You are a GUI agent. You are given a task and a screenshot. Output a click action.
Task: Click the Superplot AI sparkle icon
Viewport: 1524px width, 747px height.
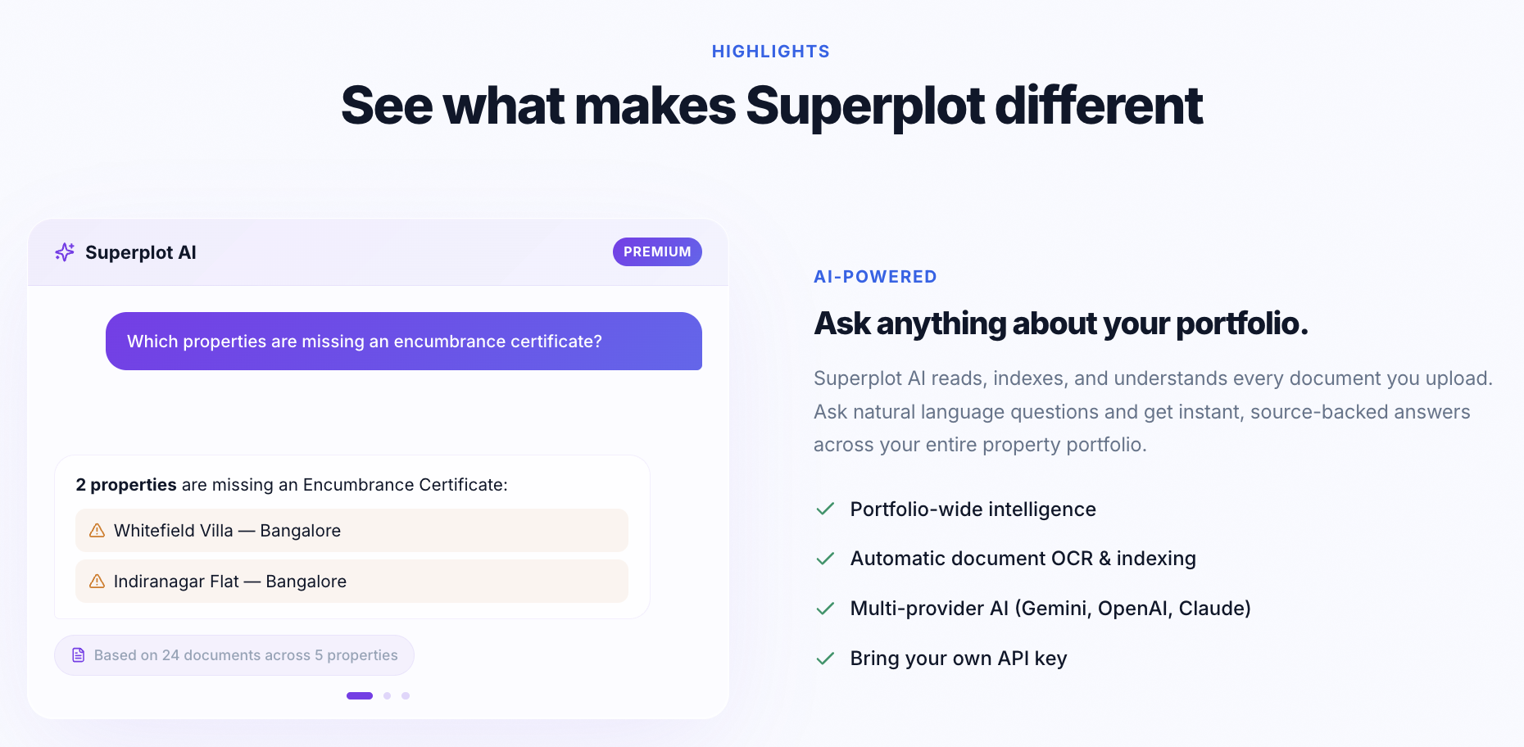click(x=64, y=252)
